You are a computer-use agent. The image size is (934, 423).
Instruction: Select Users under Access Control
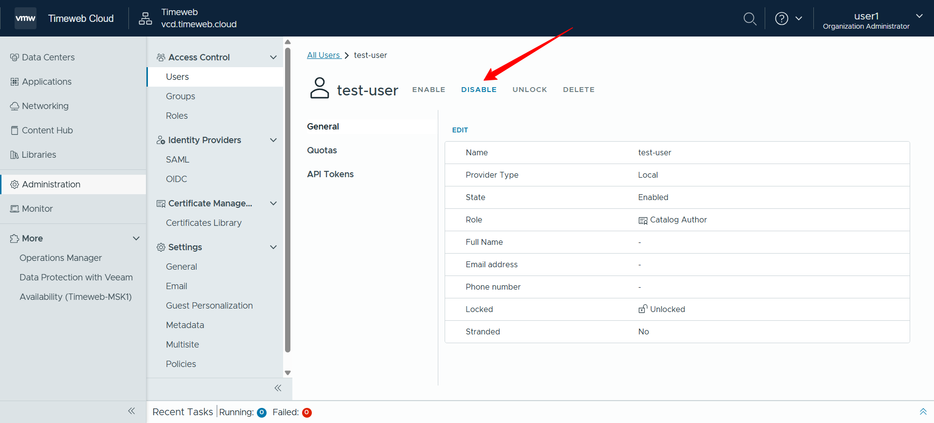tap(215, 77)
